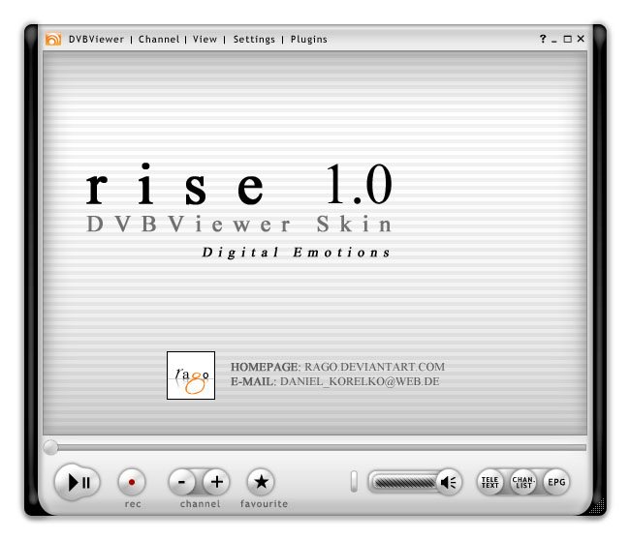This screenshot has height=540, width=631.
Task: Open the Plugins menu
Action: click(308, 40)
